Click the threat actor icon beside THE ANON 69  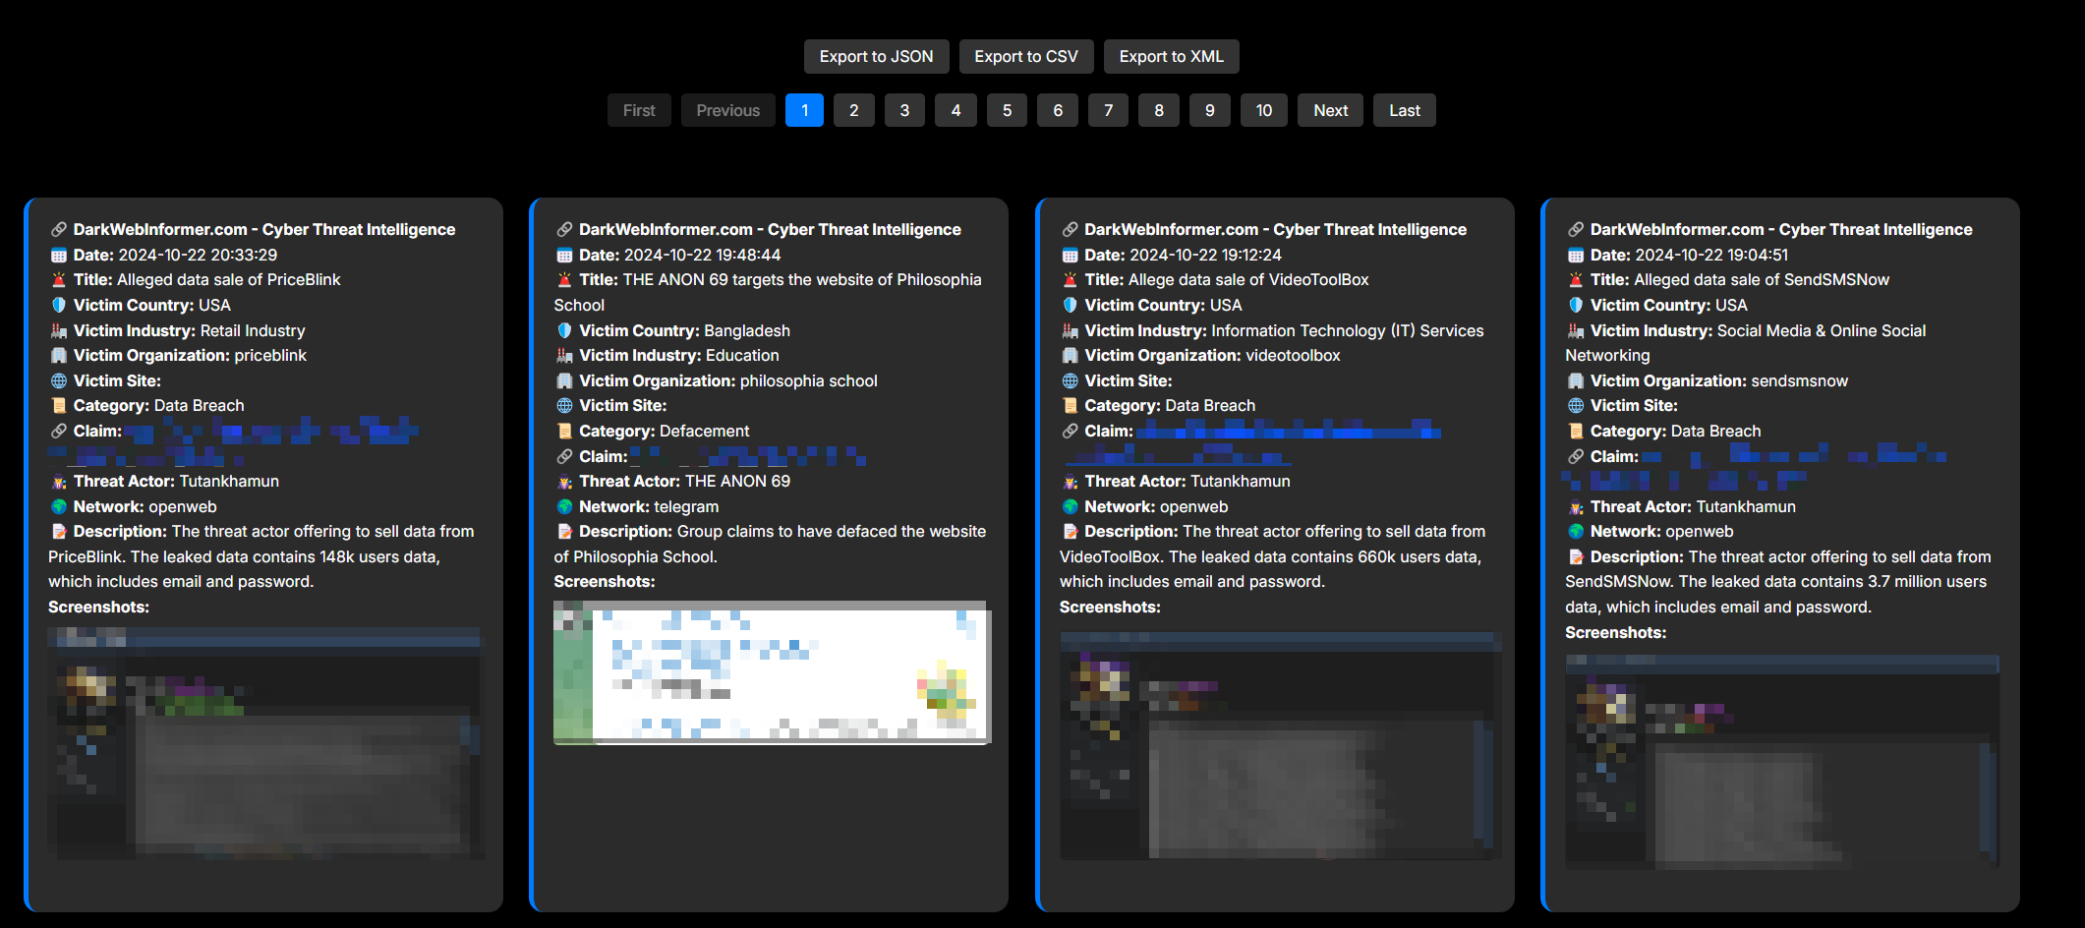click(564, 482)
